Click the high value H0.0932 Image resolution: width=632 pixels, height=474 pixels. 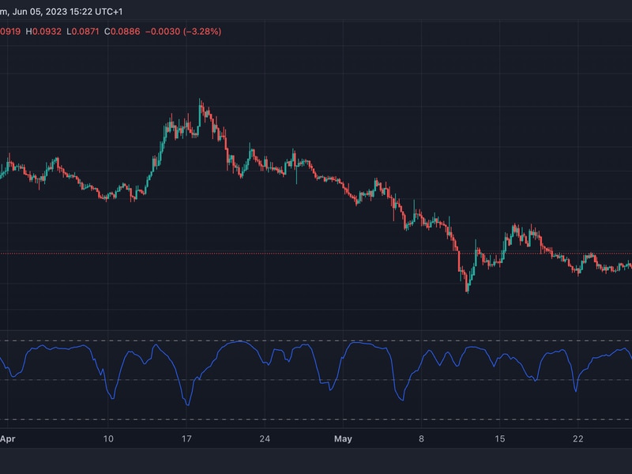pos(43,32)
